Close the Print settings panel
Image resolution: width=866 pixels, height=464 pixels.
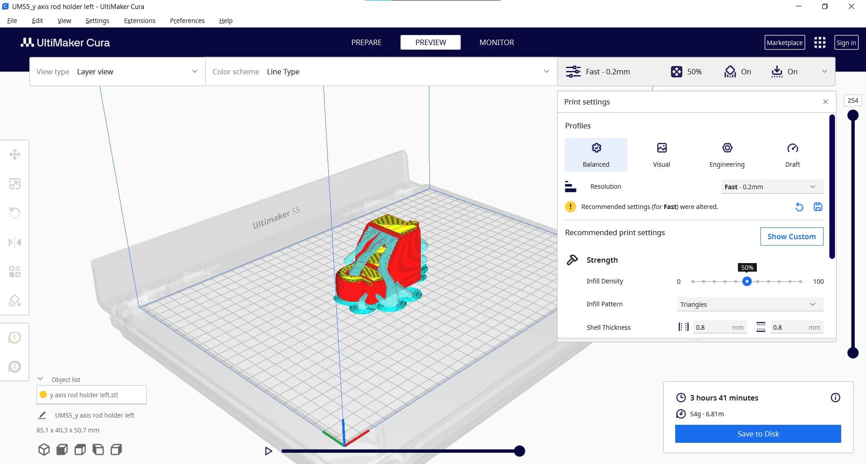pos(825,102)
